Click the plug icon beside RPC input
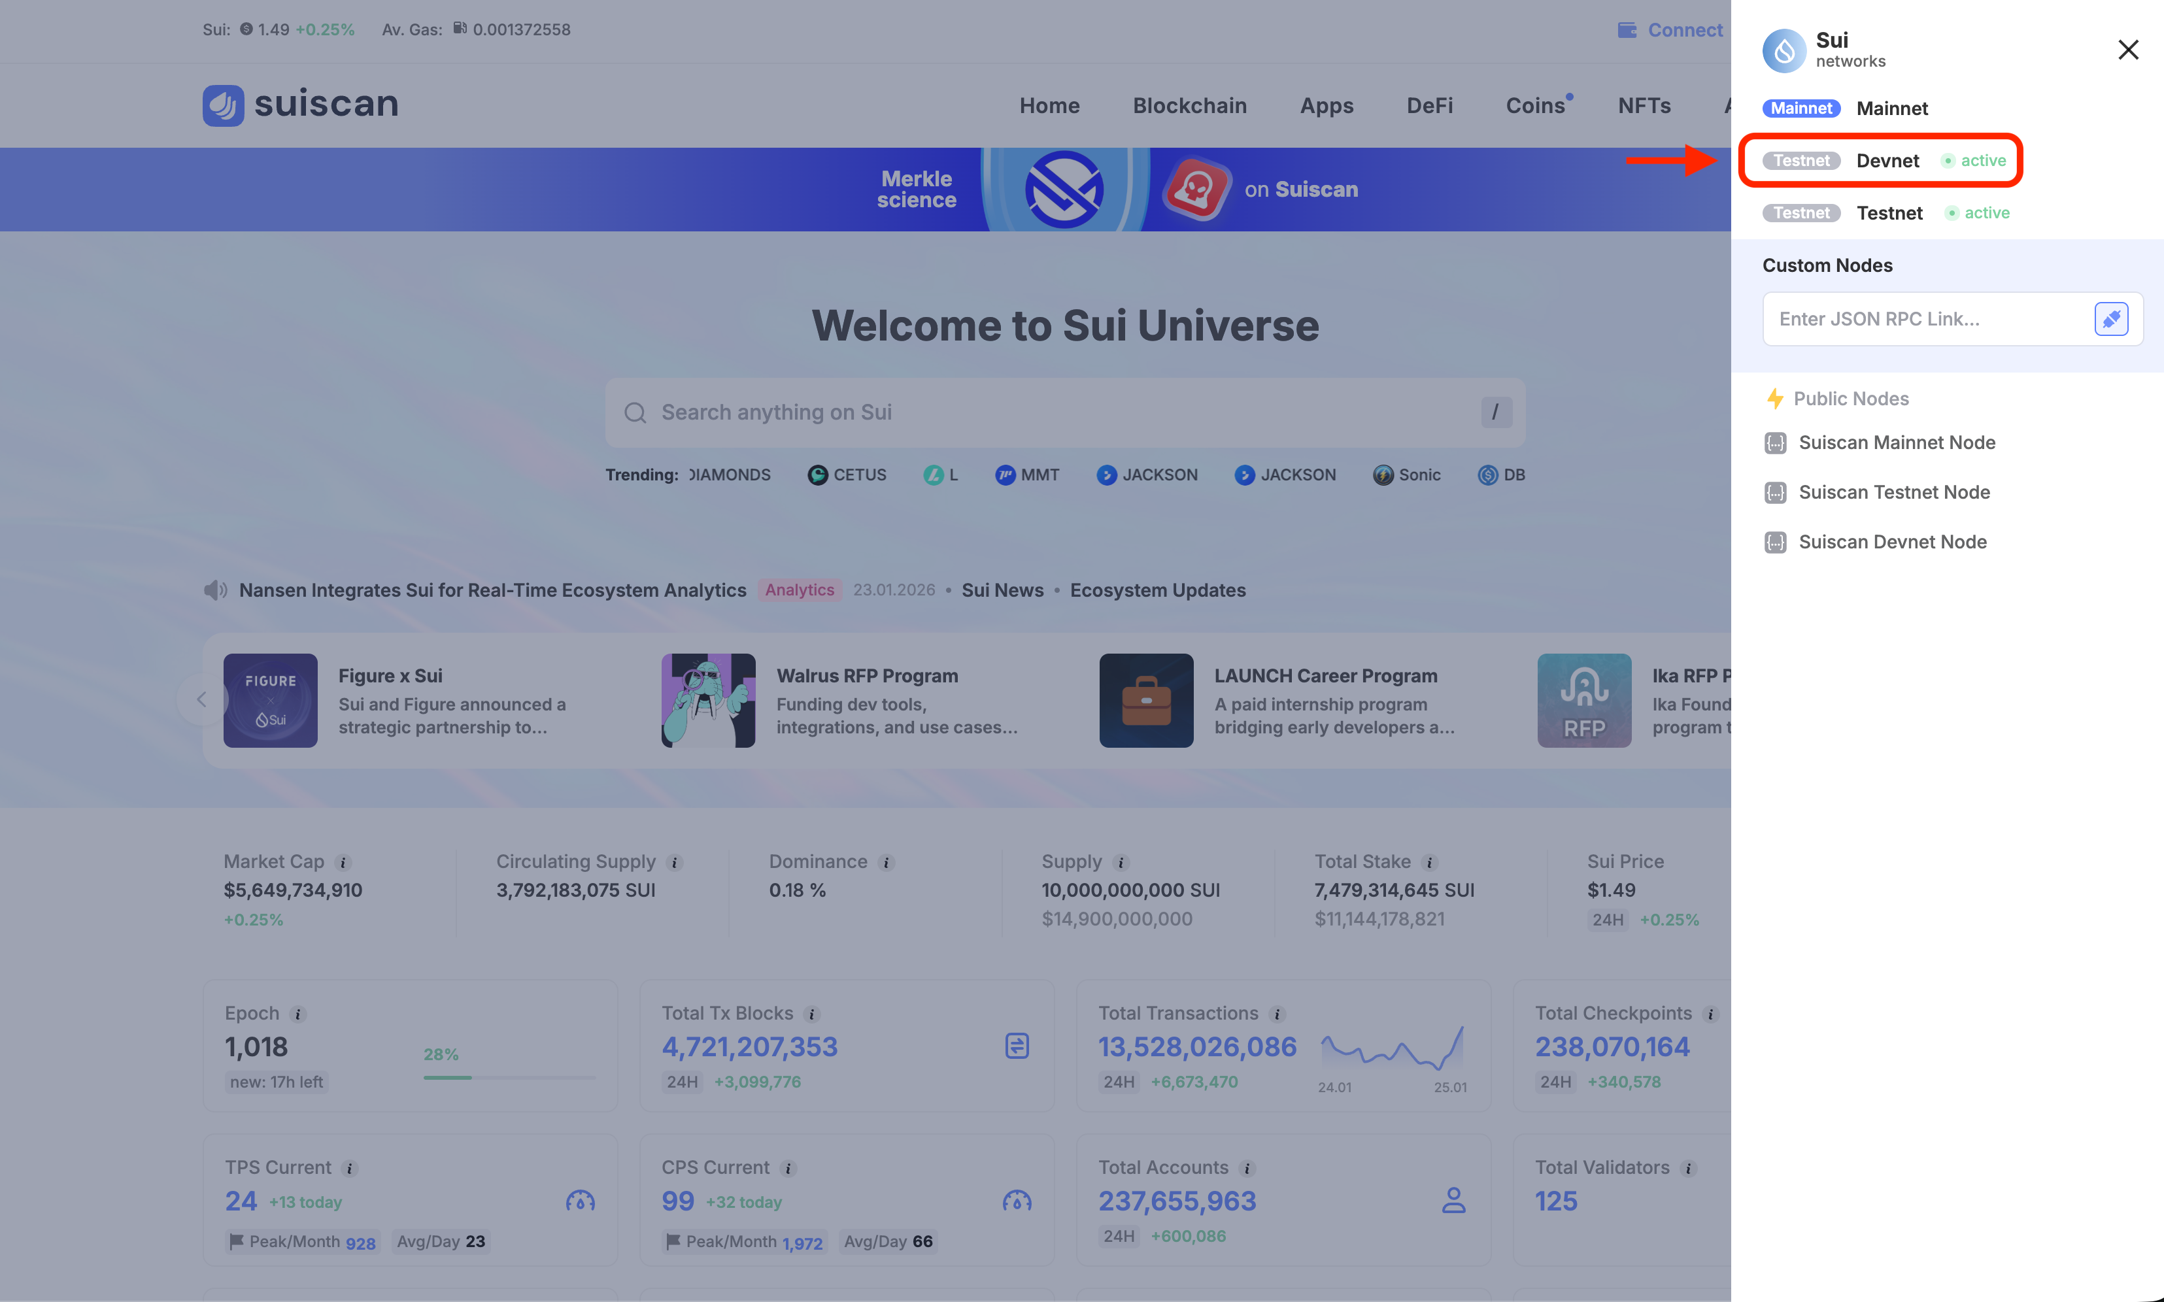 point(2110,318)
